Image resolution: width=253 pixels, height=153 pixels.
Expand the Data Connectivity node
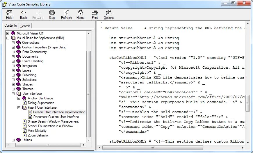click(13, 52)
